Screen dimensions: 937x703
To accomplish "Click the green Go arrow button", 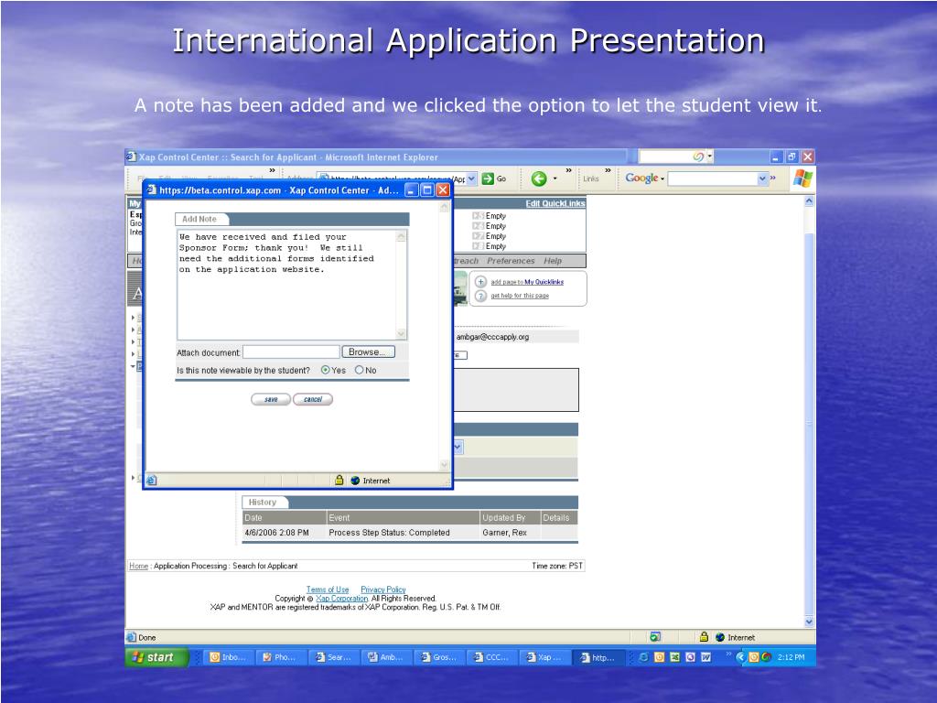I will point(488,178).
